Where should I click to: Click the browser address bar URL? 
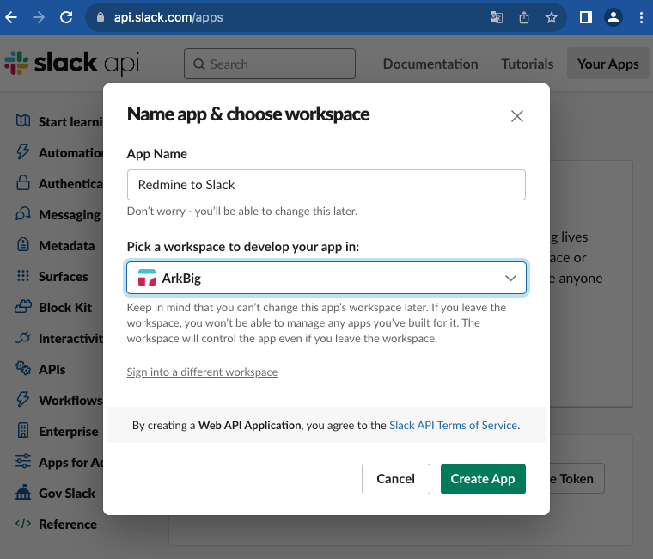[x=168, y=17]
